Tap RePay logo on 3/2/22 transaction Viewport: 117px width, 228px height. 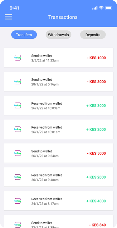17,58
